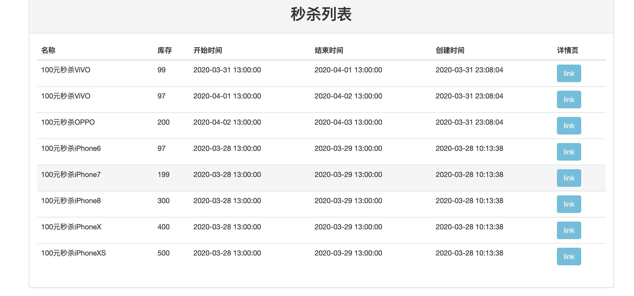
Task: Click the 秒杀列表 page heading
Action: click(x=321, y=14)
